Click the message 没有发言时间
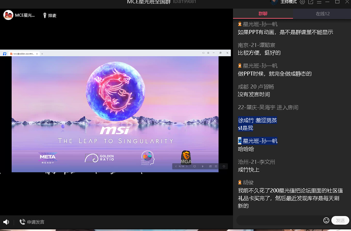Screen dimensions: 351x231 (x=254, y=95)
